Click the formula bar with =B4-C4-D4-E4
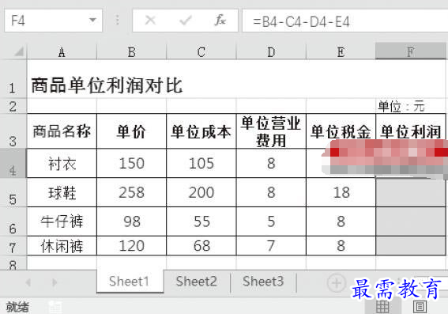 tap(345, 21)
